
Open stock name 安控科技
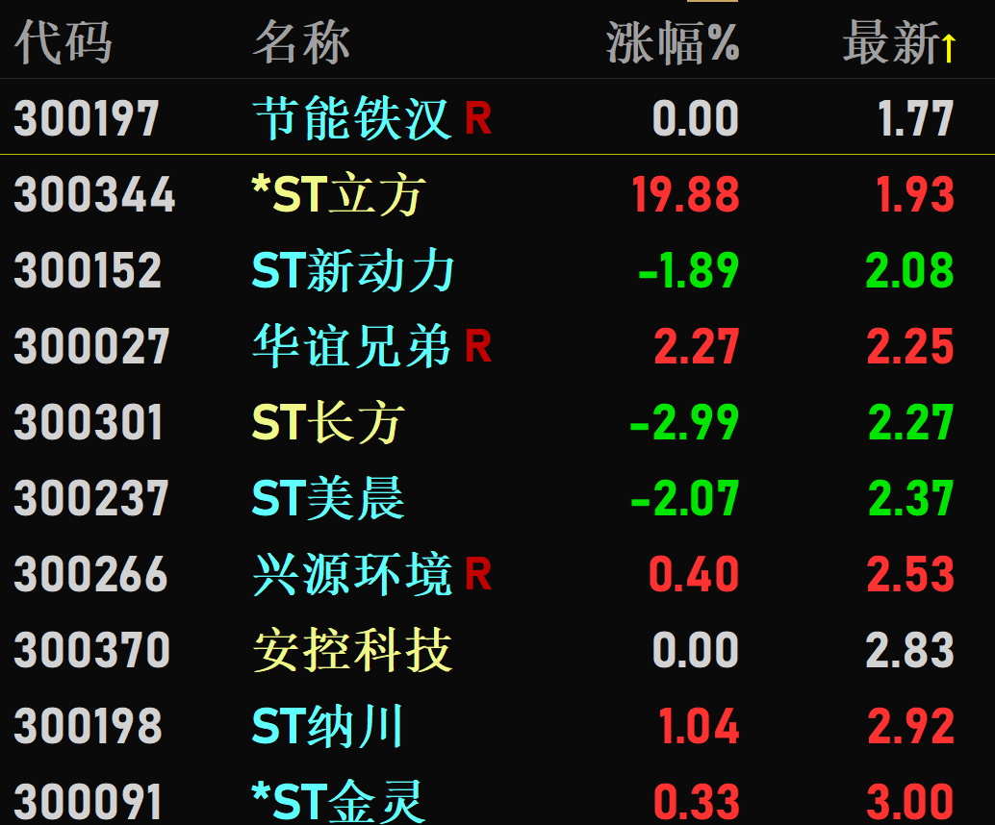pos(352,649)
